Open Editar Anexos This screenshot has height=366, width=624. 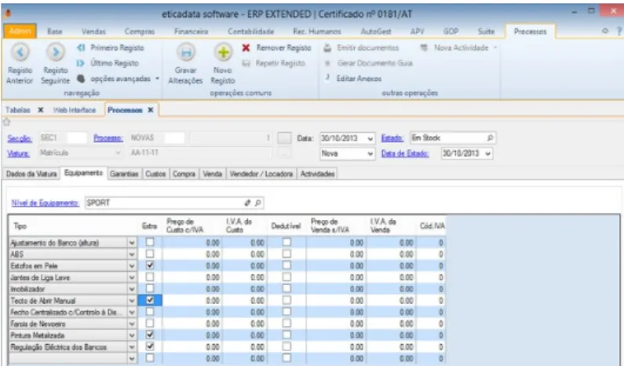click(x=353, y=79)
